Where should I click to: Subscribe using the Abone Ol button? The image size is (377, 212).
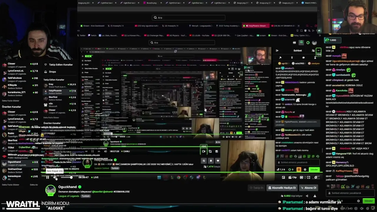308,188
